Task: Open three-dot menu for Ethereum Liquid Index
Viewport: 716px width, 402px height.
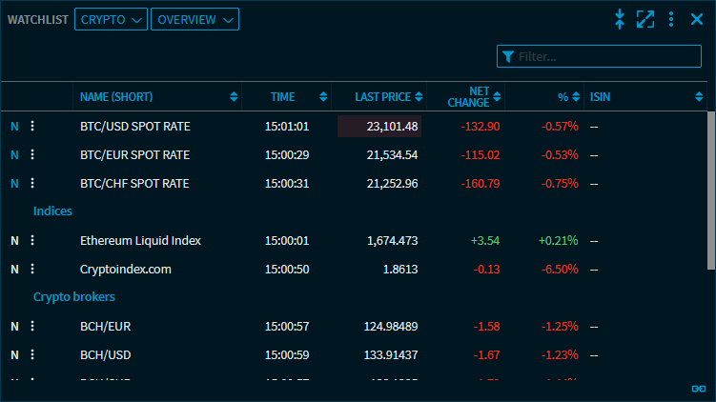Action: 32,240
